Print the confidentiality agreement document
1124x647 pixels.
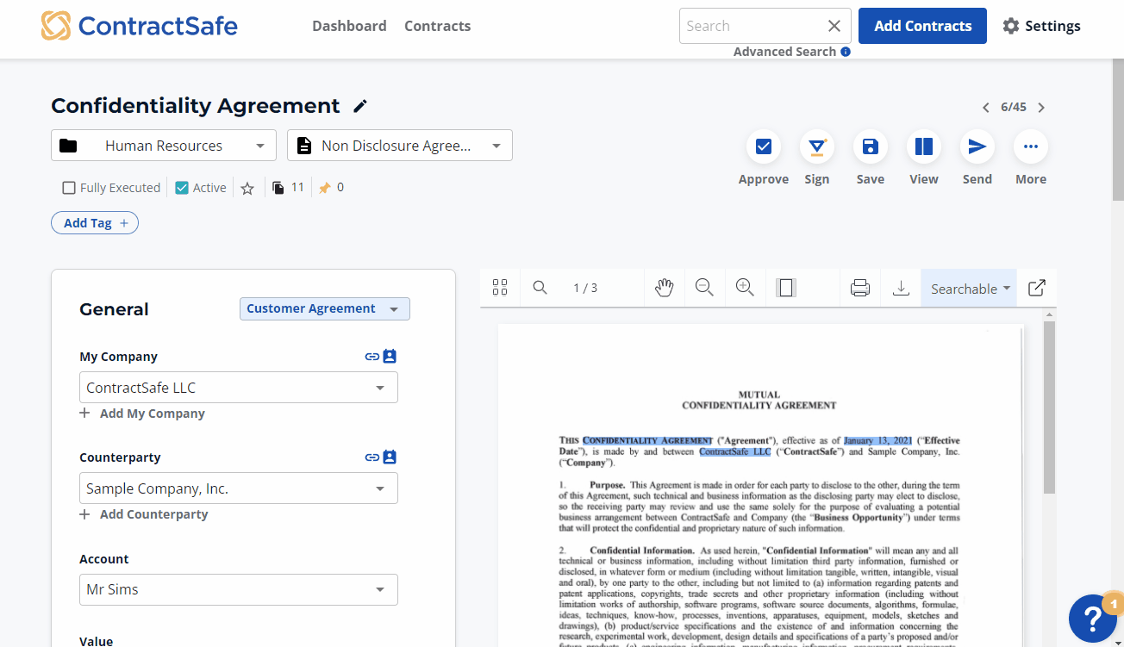[859, 287]
